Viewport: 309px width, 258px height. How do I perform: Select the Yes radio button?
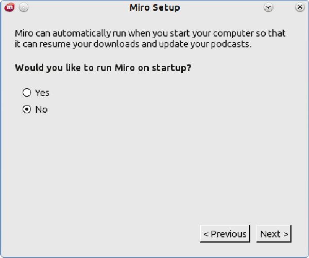tap(27, 93)
